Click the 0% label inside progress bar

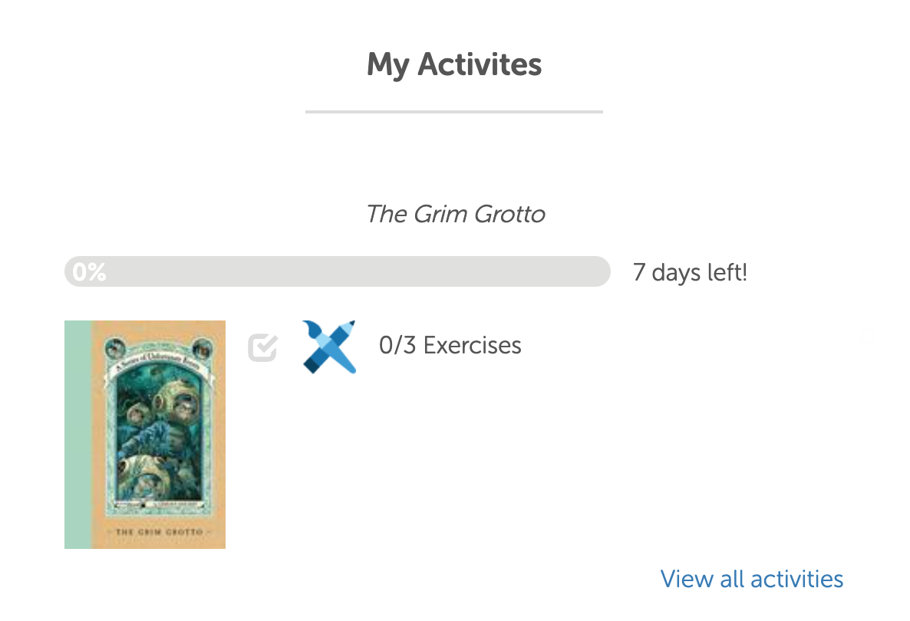click(x=88, y=272)
